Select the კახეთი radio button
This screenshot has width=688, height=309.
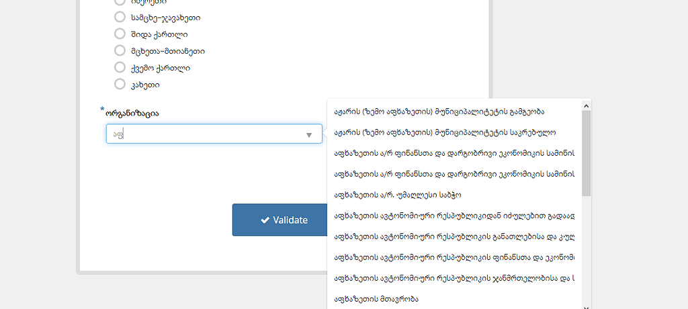tap(120, 84)
